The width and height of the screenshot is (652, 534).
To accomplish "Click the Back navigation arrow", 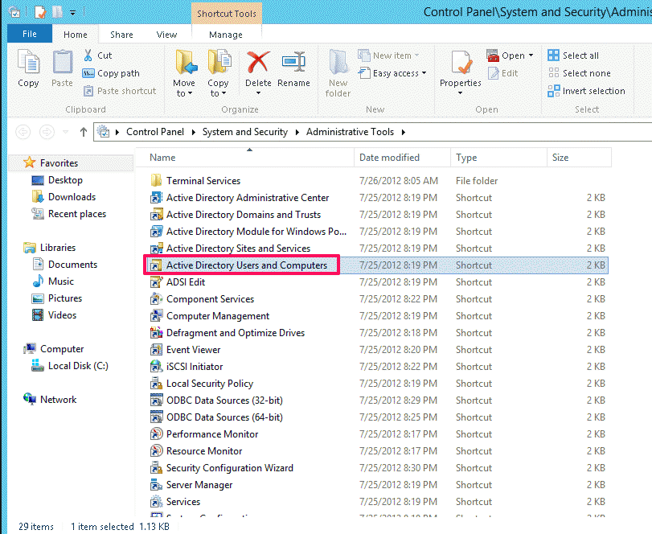I will (x=23, y=132).
